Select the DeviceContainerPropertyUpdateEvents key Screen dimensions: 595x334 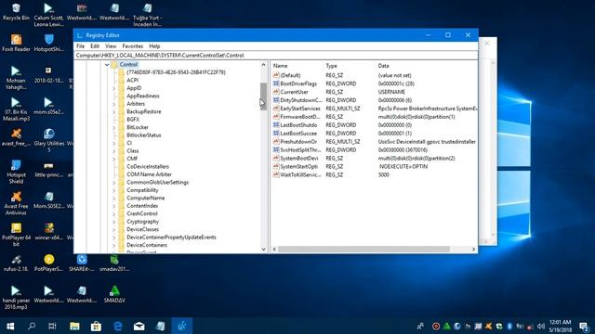point(171,238)
